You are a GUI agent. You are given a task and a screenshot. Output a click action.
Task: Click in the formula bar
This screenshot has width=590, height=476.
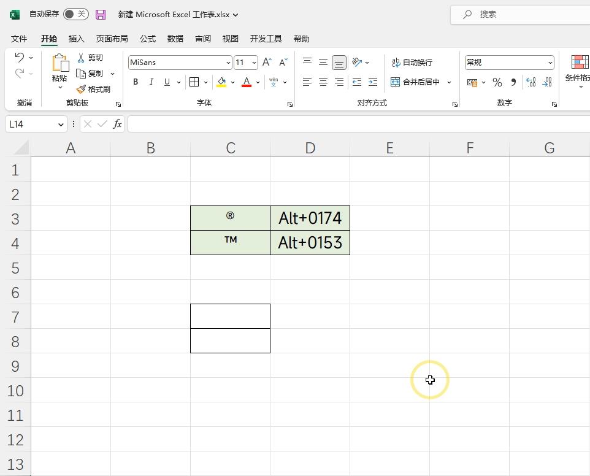359,124
